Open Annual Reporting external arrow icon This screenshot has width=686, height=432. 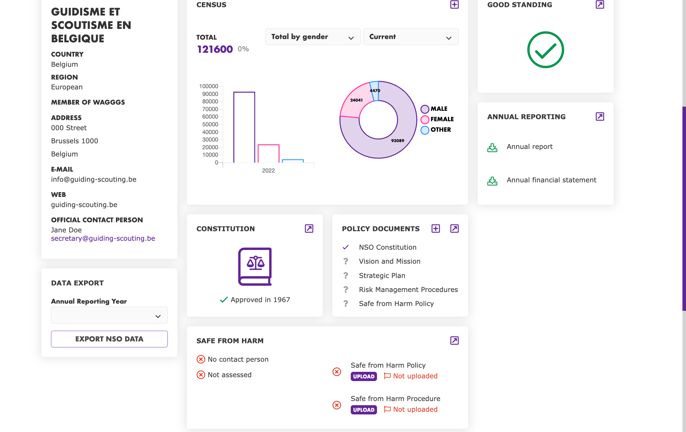pos(600,116)
